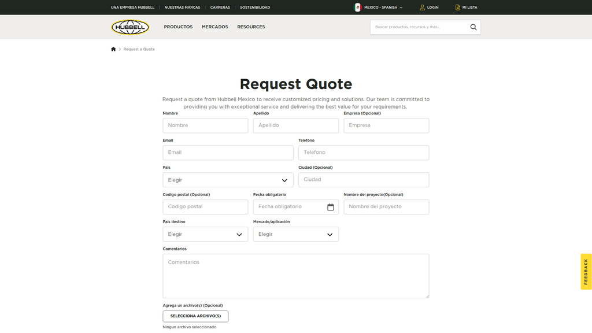Click the Nombre input field

[205, 125]
